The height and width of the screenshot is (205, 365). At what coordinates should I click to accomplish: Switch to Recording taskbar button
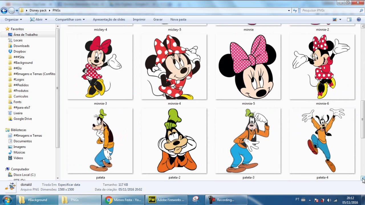point(226,200)
